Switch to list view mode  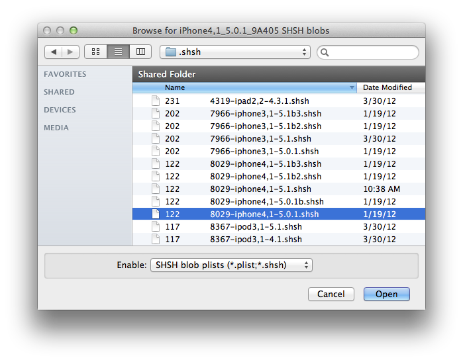[x=118, y=52]
